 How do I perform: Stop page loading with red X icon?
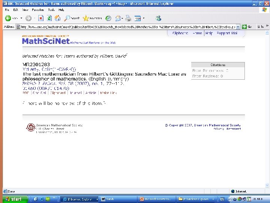pos(41,18)
